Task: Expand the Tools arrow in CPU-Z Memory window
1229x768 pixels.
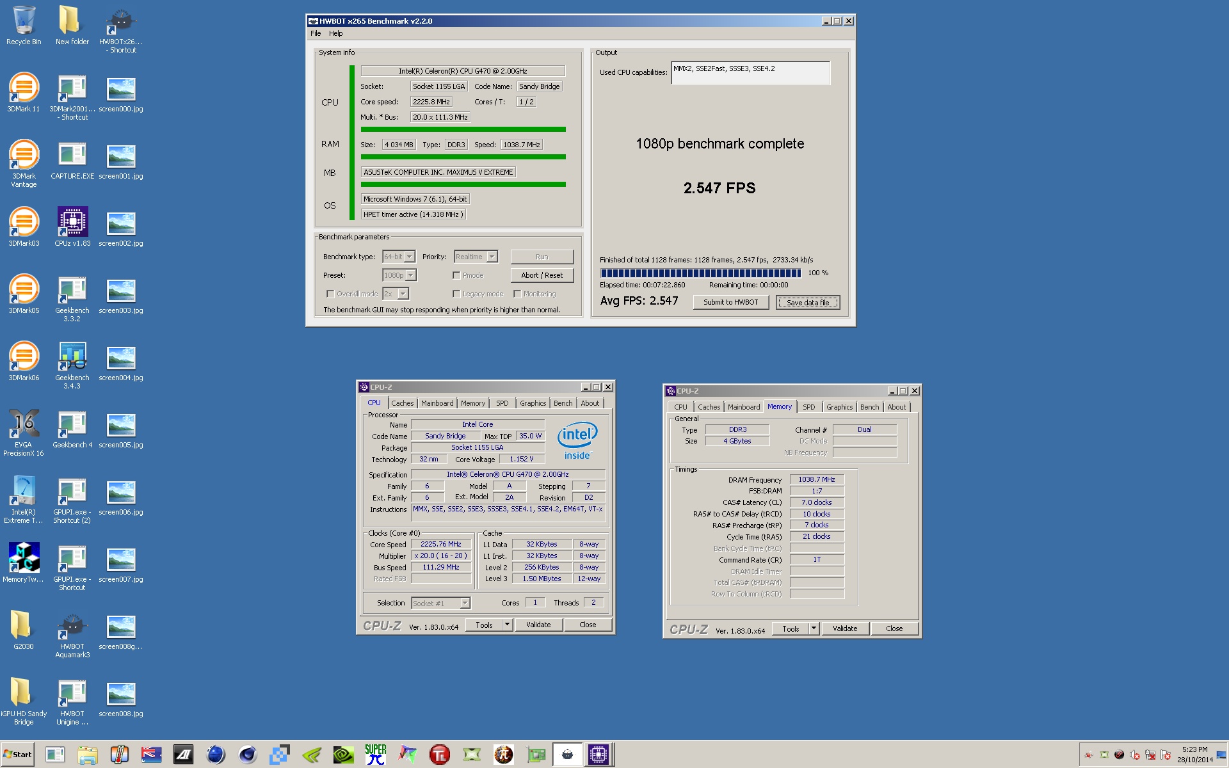Action: tap(814, 628)
